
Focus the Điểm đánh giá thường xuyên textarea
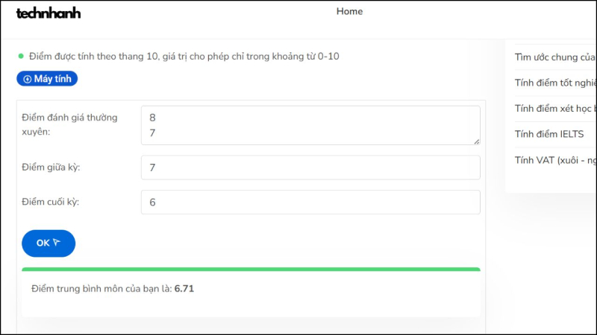[310, 125]
